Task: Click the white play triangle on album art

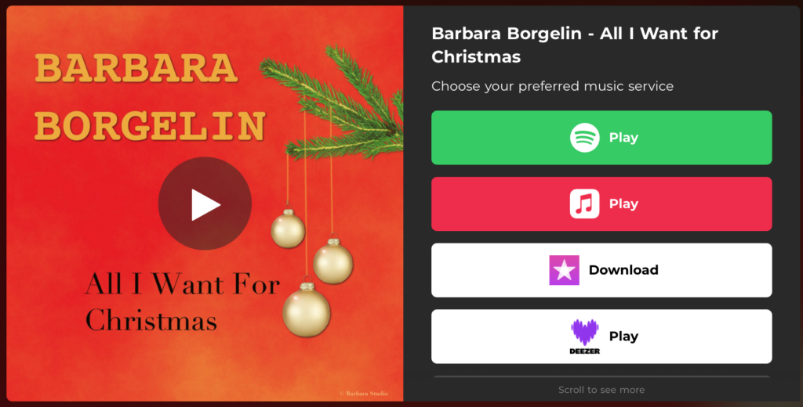Action: (206, 204)
